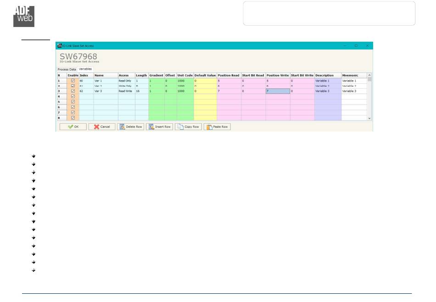Minimize the IO-Link Slave Set Access window
This screenshot has height=302, width=436.
click(345, 46)
